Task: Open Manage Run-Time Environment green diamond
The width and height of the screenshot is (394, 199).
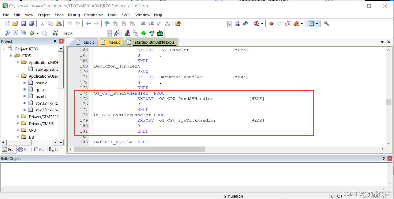Action: pyautogui.click(x=144, y=33)
